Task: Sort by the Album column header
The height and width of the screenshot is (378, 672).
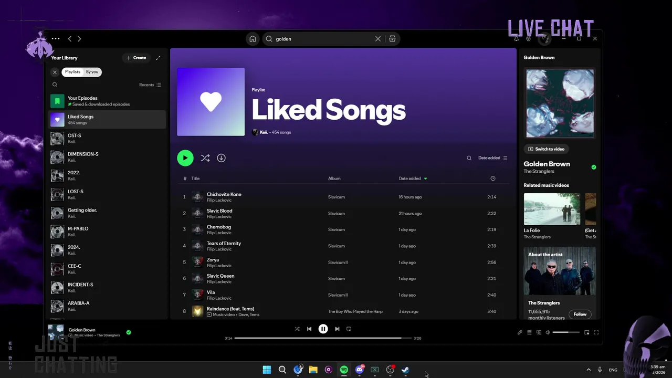Action: (x=334, y=178)
